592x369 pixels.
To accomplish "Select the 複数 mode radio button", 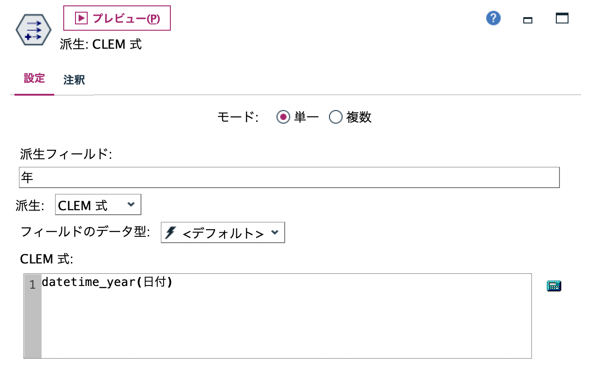I will point(336,117).
